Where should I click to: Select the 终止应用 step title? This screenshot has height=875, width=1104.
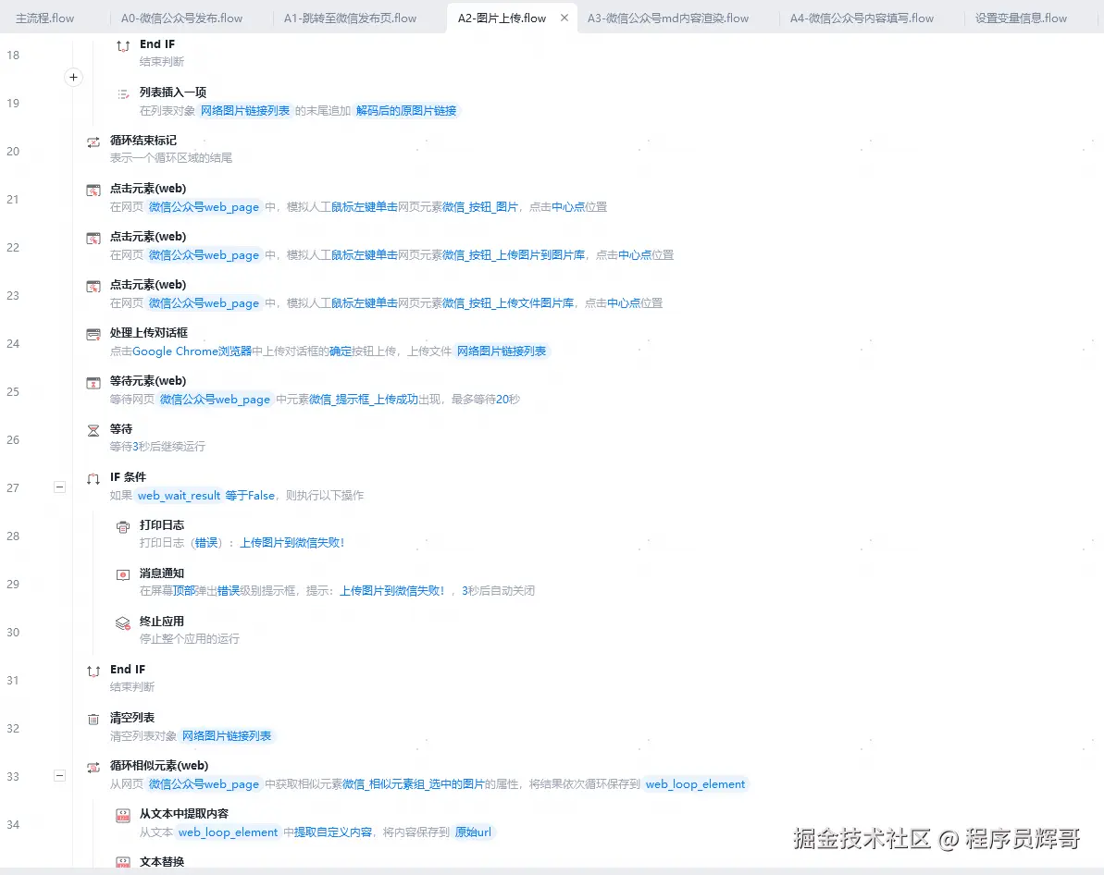coord(161,621)
